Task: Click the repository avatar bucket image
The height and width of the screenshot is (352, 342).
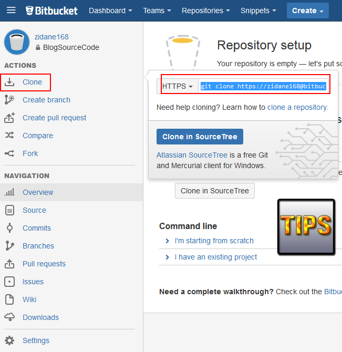Action: click(17, 42)
